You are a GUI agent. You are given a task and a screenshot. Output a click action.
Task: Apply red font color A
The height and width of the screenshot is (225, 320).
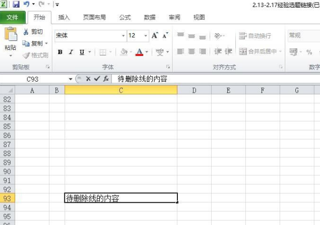[x=140, y=52]
